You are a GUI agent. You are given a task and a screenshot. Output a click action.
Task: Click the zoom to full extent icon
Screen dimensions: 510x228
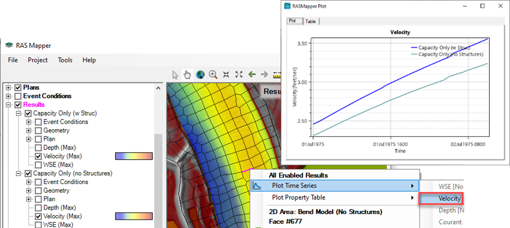(239, 75)
